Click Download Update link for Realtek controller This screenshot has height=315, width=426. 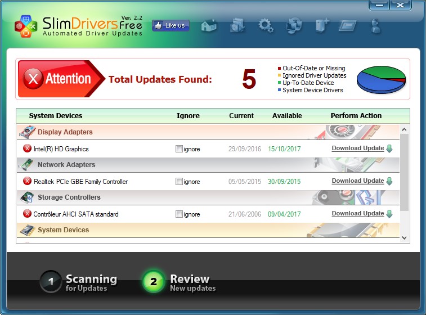point(357,181)
